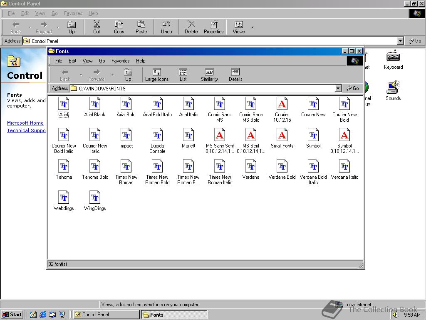426x320 pixels.
Task: Switch to Control Panel taskbar button
Action: [x=106, y=315]
